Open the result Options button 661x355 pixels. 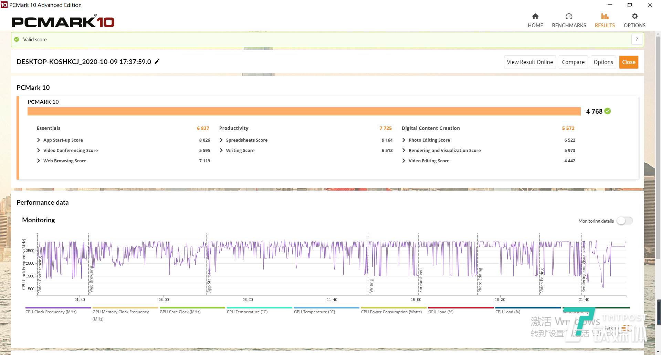point(603,62)
